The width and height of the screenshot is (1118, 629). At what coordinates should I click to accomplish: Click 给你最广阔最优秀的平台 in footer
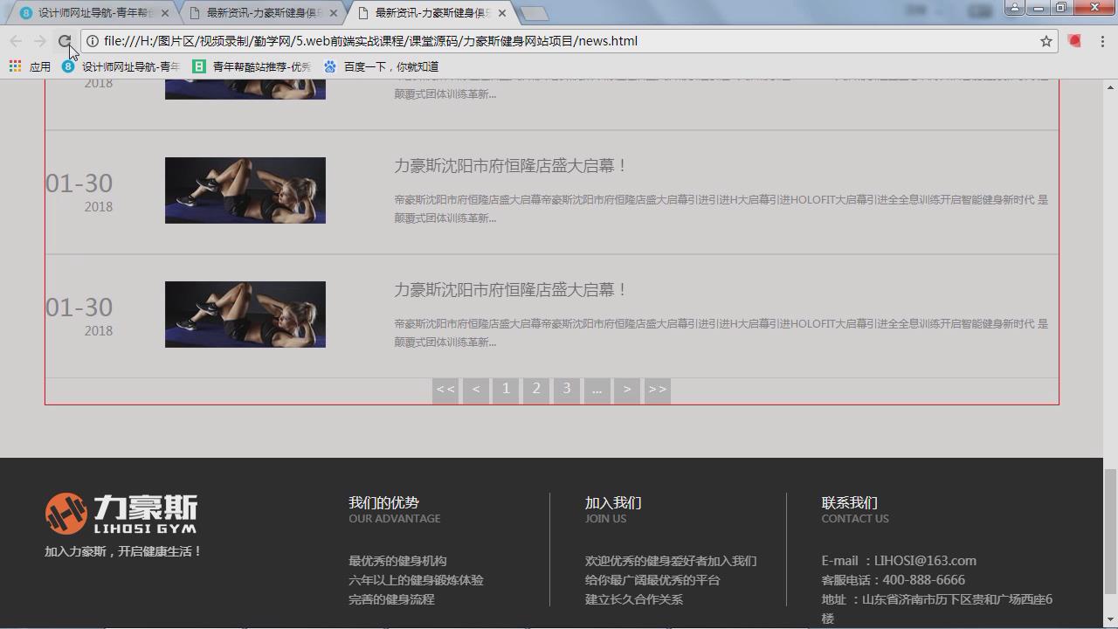click(652, 580)
